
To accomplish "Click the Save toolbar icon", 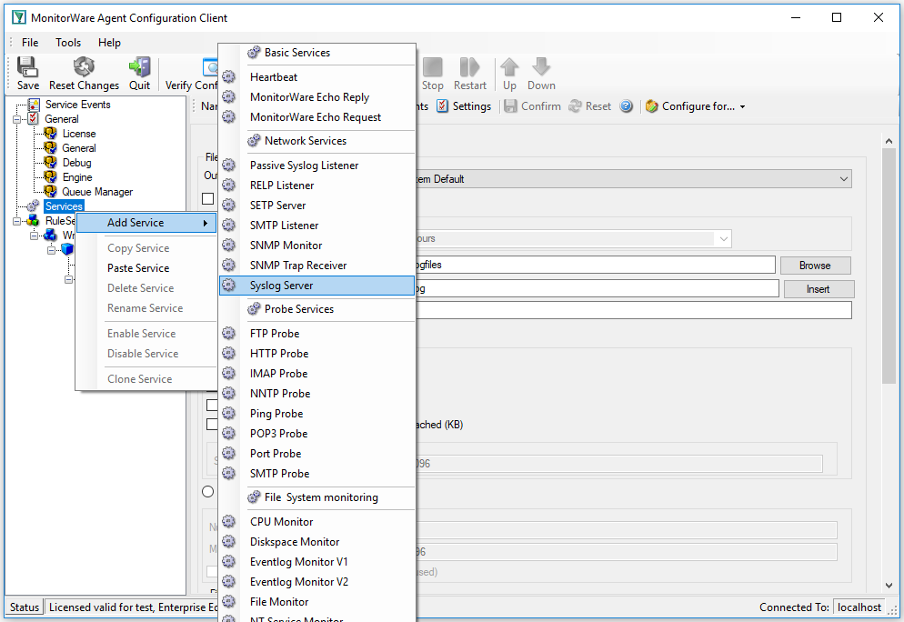I will pyautogui.click(x=27, y=67).
